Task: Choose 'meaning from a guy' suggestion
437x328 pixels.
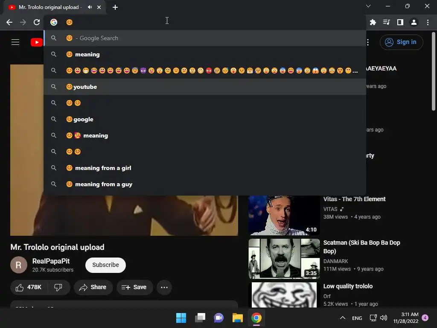Action: (x=205, y=184)
